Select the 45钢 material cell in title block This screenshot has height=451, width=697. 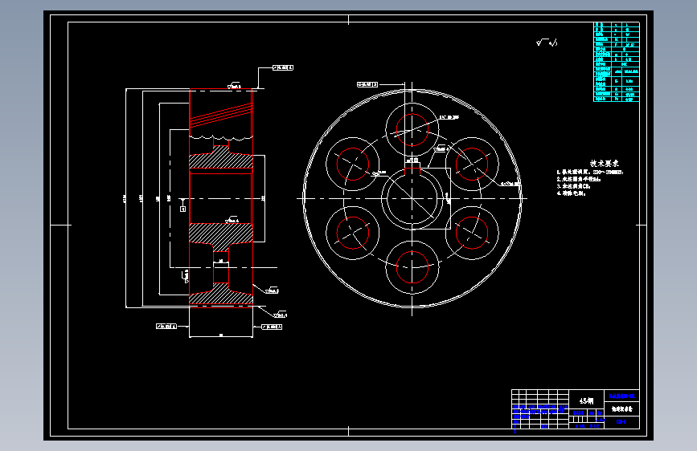586,400
